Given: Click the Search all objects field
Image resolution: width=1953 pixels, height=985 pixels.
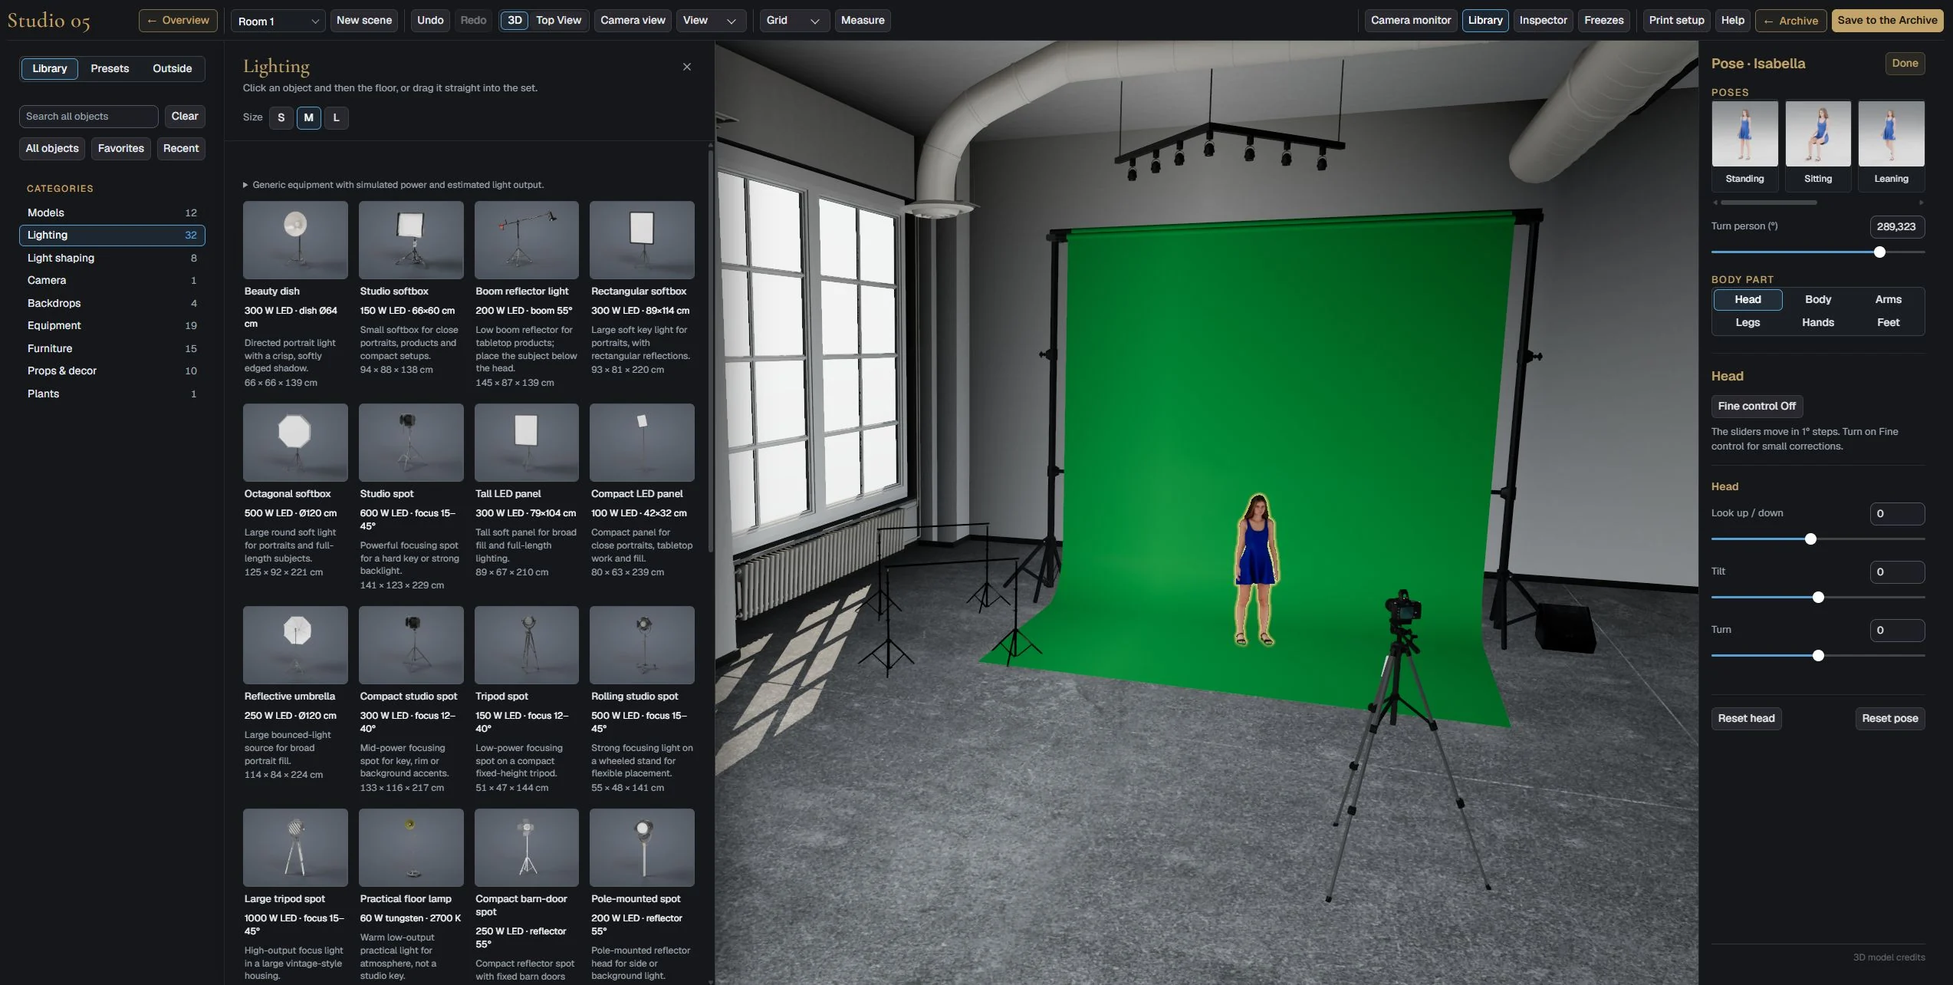Looking at the screenshot, I should (x=88, y=117).
